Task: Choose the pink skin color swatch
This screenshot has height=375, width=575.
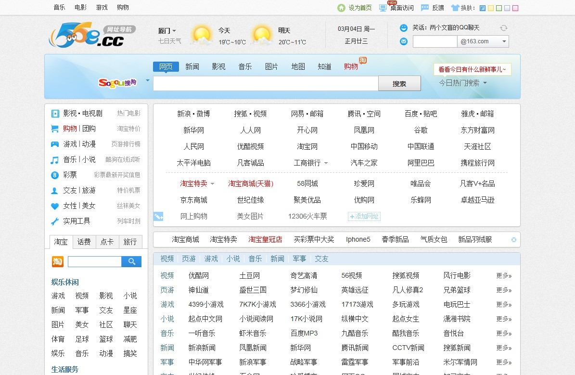Action: 515,8
